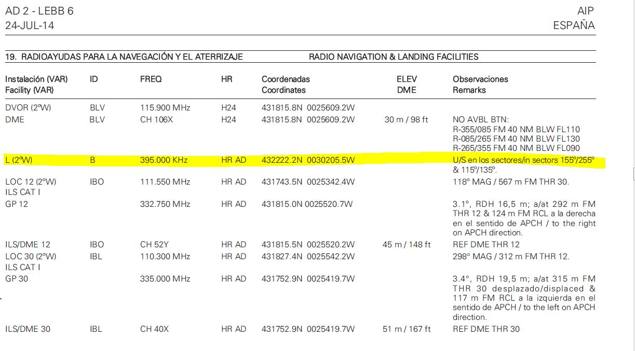Click the ILS/DME 30 channel 'CH 40X'
Image resolution: width=635 pixels, height=351 pixels.
click(x=154, y=329)
